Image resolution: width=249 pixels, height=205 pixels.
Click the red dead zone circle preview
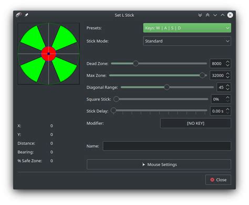[48, 53]
